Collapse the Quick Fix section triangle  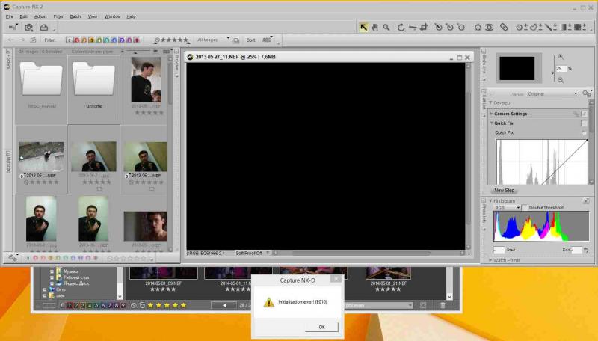[x=491, y=123]
